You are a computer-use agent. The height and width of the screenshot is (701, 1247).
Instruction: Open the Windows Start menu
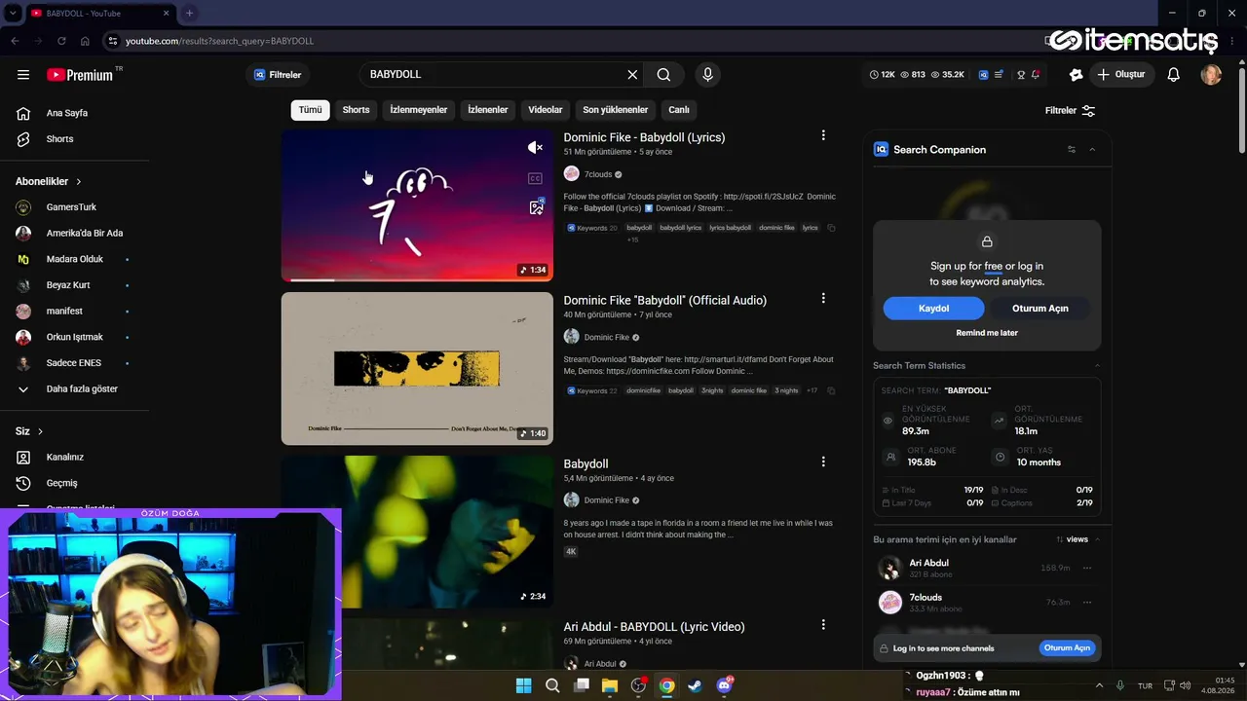[523, 685]
